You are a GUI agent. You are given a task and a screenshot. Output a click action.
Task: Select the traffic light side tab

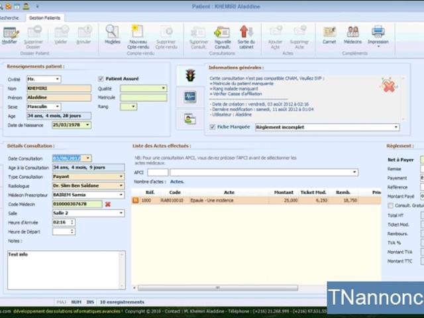pos(190,76)
